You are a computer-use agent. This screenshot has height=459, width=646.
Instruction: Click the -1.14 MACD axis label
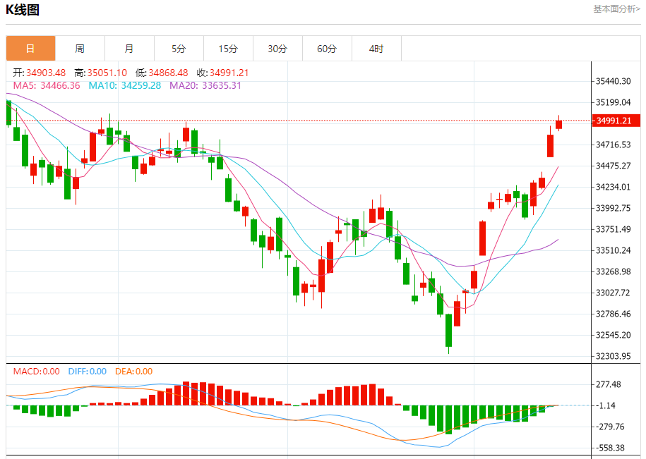[606, 406]
